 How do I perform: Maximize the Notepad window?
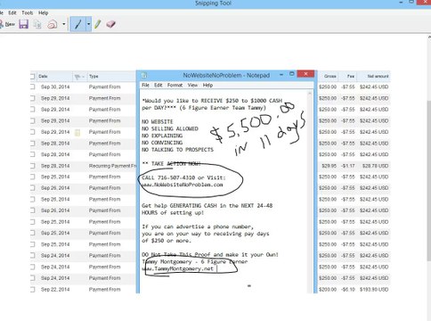click(292, 74)
